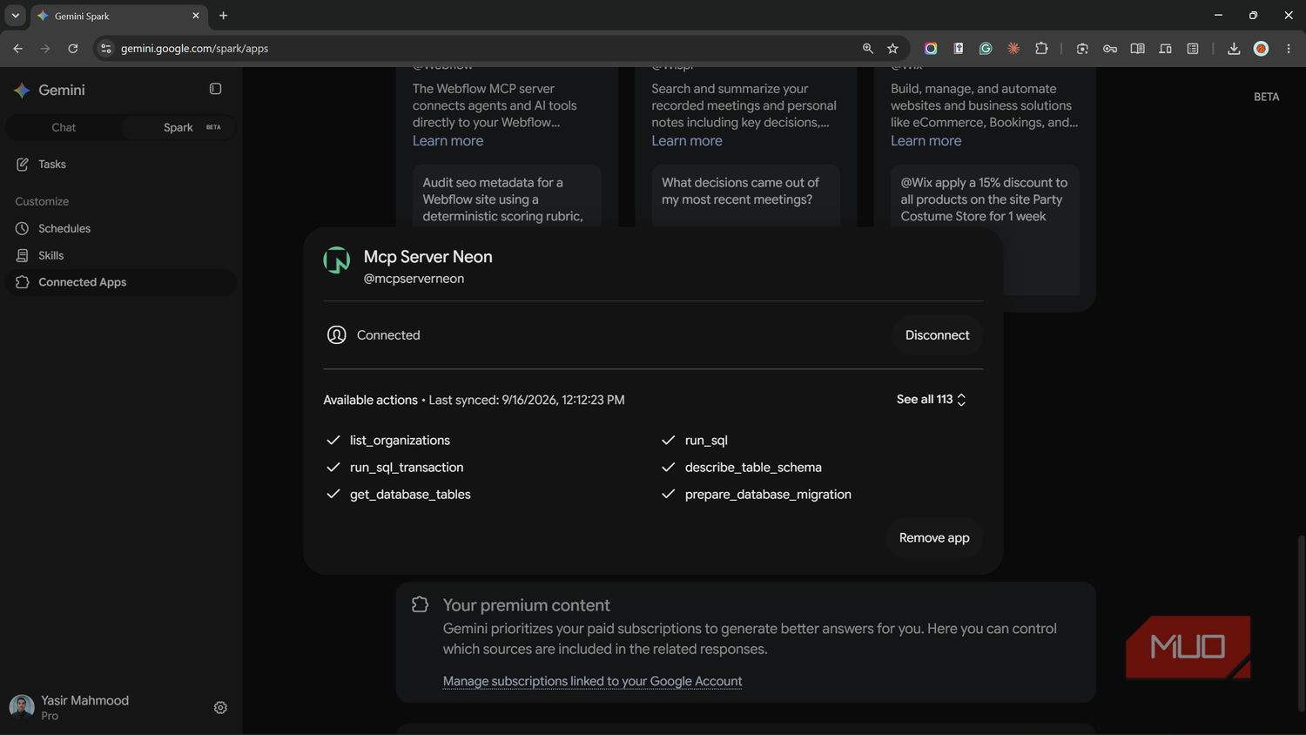Close the Gemini Spark tab
The image size is (1306, 735).
pos(195,16)
